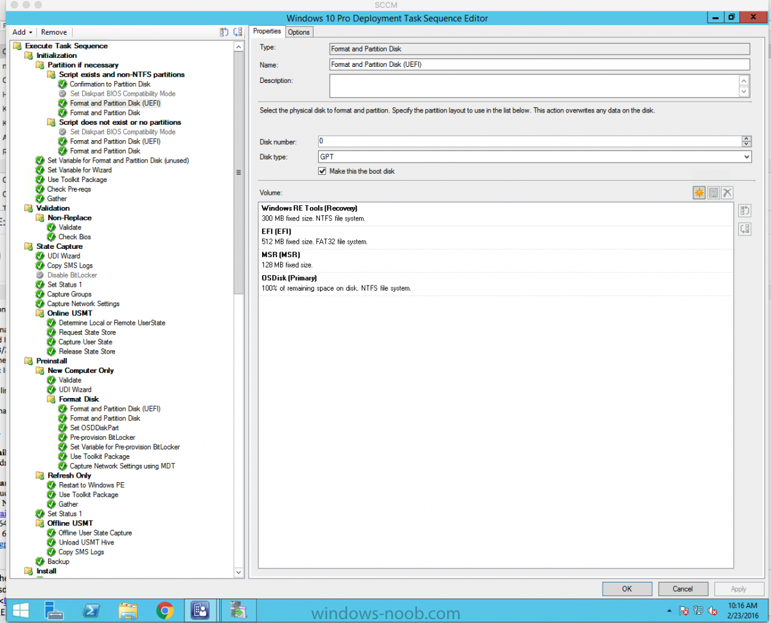Click the move step down icon above the tree

(x=238, y=32)
